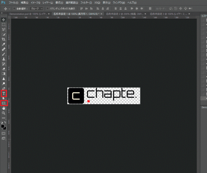
Task: Open the 表示 menu
Action: [107, 3]
